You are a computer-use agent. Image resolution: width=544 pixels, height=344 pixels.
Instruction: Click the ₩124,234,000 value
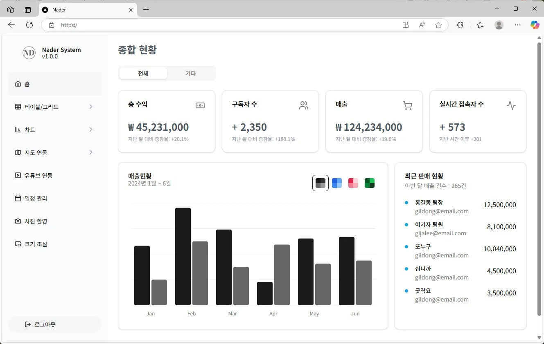(x=369, y=127)
